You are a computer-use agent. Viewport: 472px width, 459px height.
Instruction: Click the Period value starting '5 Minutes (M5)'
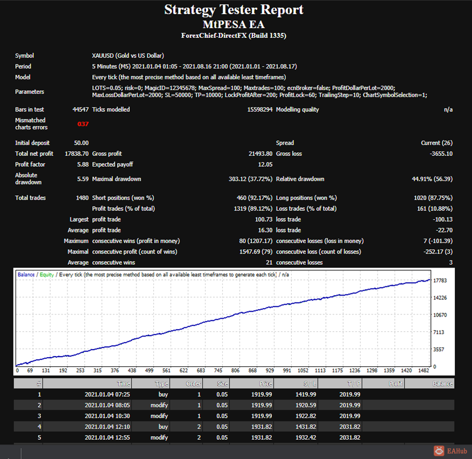coord(194,66)
